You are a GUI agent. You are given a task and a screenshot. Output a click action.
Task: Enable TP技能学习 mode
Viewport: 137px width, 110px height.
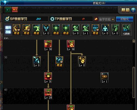52,19
